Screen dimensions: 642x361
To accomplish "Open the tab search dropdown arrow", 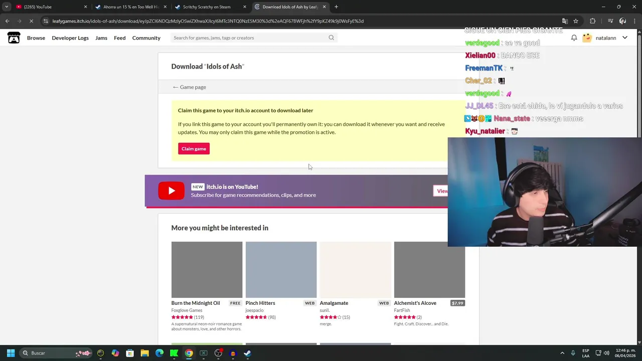I will click(7, 7).
